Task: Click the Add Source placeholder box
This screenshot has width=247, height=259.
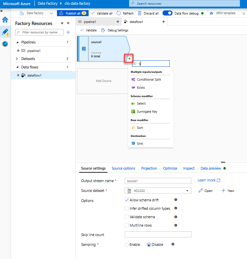Action: (x=103, y=81)
